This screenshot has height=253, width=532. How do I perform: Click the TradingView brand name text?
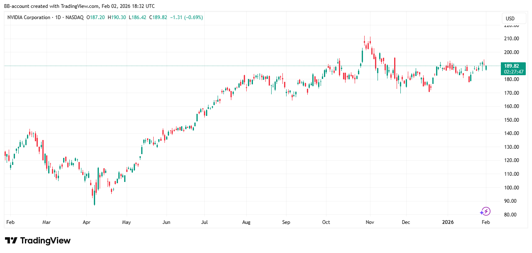45,241
